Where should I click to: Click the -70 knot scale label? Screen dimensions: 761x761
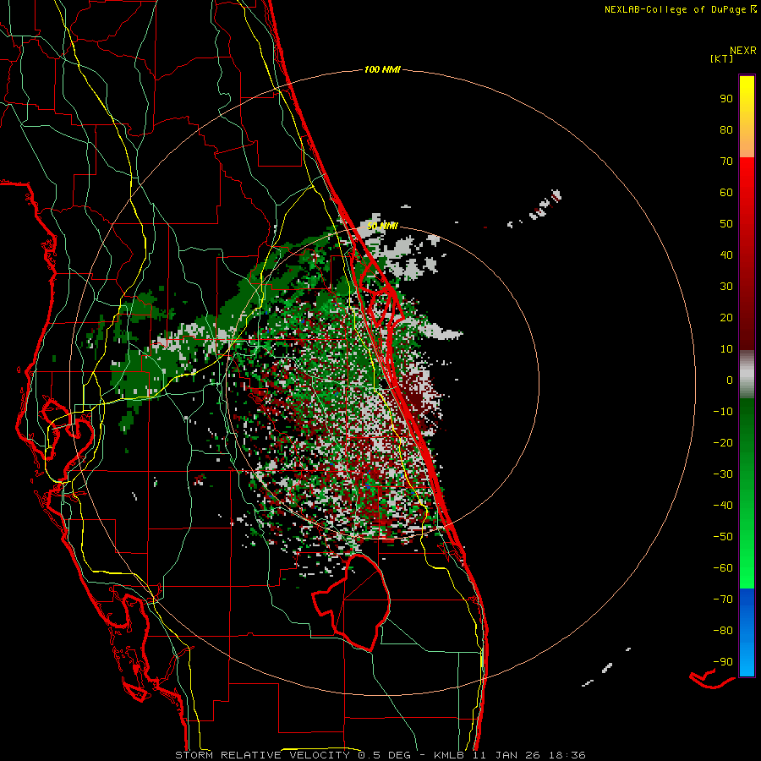[723, 599]
